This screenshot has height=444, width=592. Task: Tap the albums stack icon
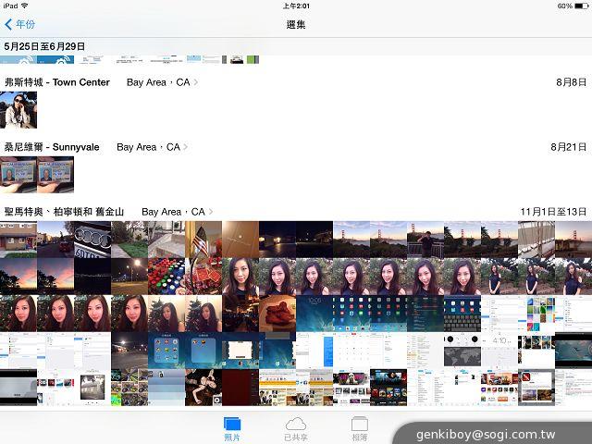pyautogui.click(x=360, y=424)
